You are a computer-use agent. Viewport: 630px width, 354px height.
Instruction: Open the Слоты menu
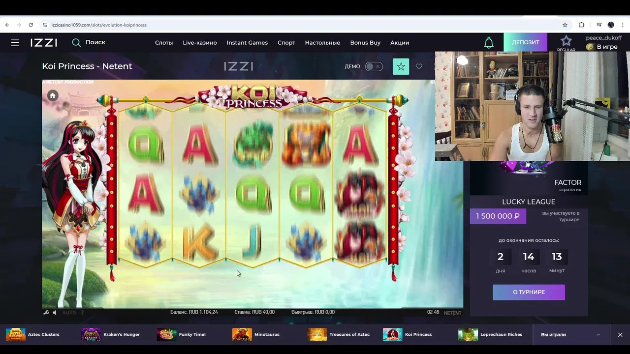(164, 43)
